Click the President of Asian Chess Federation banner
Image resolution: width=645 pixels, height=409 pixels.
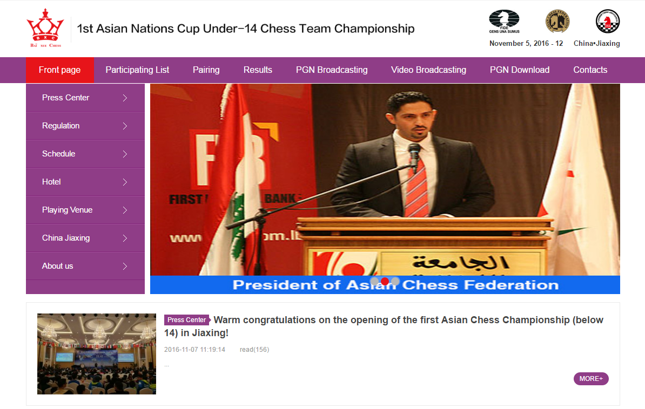pos(385,189)
